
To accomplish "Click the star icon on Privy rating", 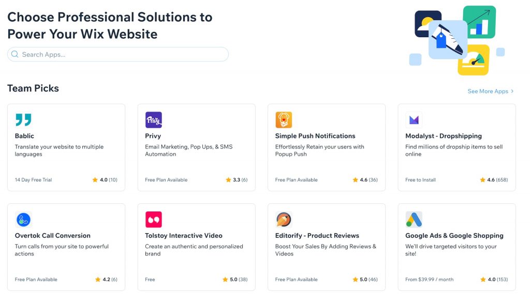I will point(228,180).
